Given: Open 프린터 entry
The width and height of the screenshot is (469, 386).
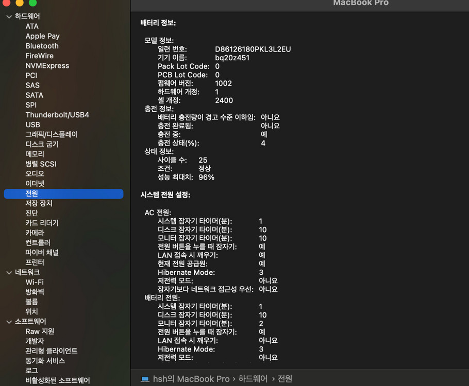Looking at the screenshot, I should pyautogui.click(x=35, y=262).
